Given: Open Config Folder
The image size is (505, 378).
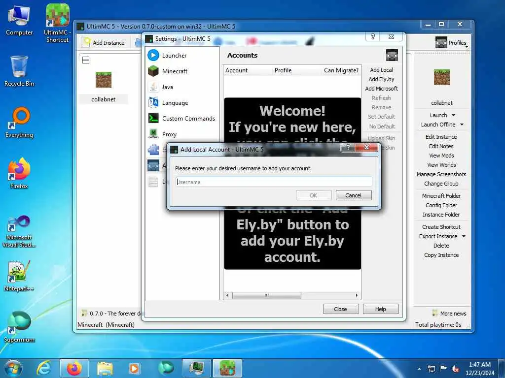Looking at the screenshot, I should 441,205.
